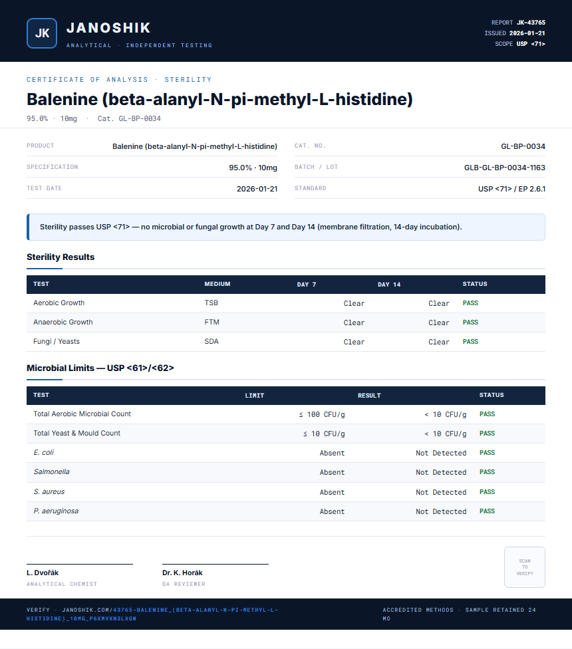Screen dimensions: 572x649
Task: Select test date value 2026-01-21
Action: click(x=257, y=189)
